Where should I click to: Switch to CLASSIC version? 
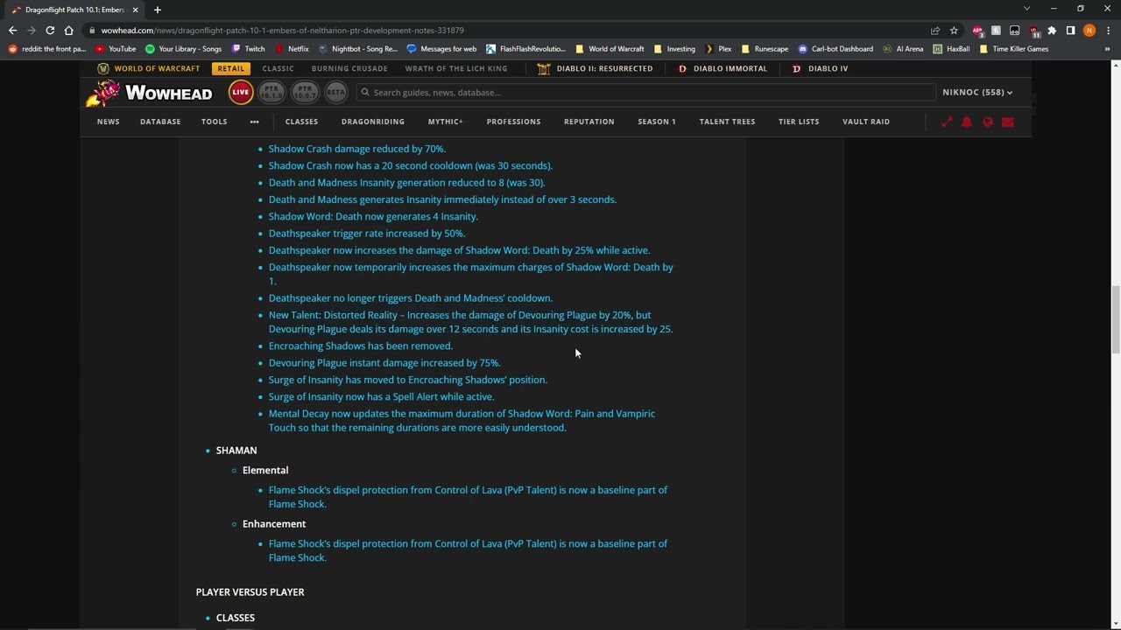click(x=278, y=68)
